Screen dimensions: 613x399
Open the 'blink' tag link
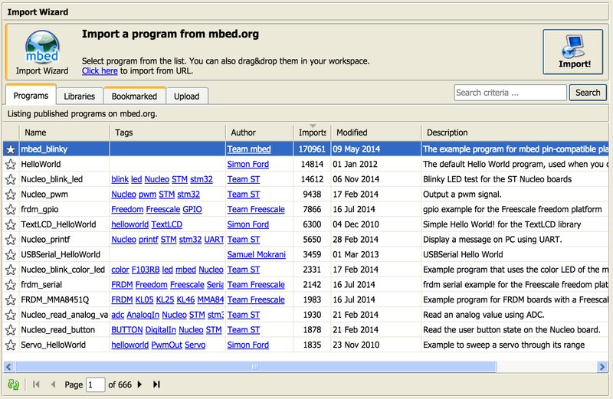[120, 179]
